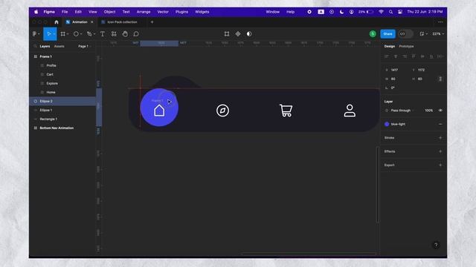This screenshot has height=267, width=476.
Task: Open the Vector menu
Action: point(163,12)
